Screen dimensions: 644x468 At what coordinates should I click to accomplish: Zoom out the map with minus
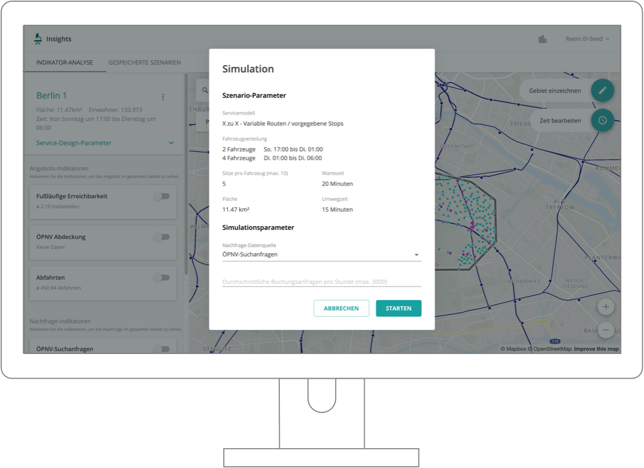click(606, 330)
